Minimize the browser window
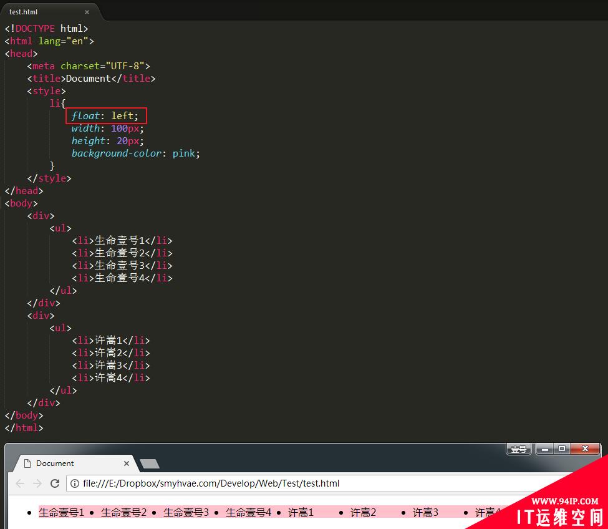 coord(545,449)
